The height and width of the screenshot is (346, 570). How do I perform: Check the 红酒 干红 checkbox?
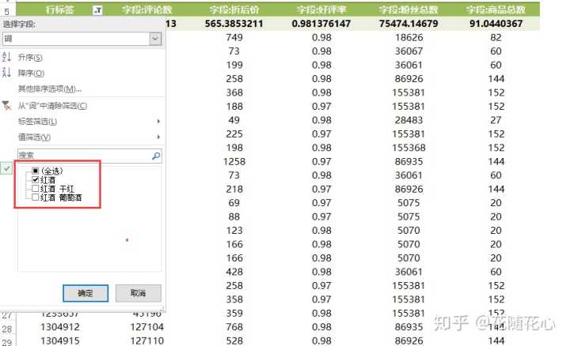pos(36,189)
